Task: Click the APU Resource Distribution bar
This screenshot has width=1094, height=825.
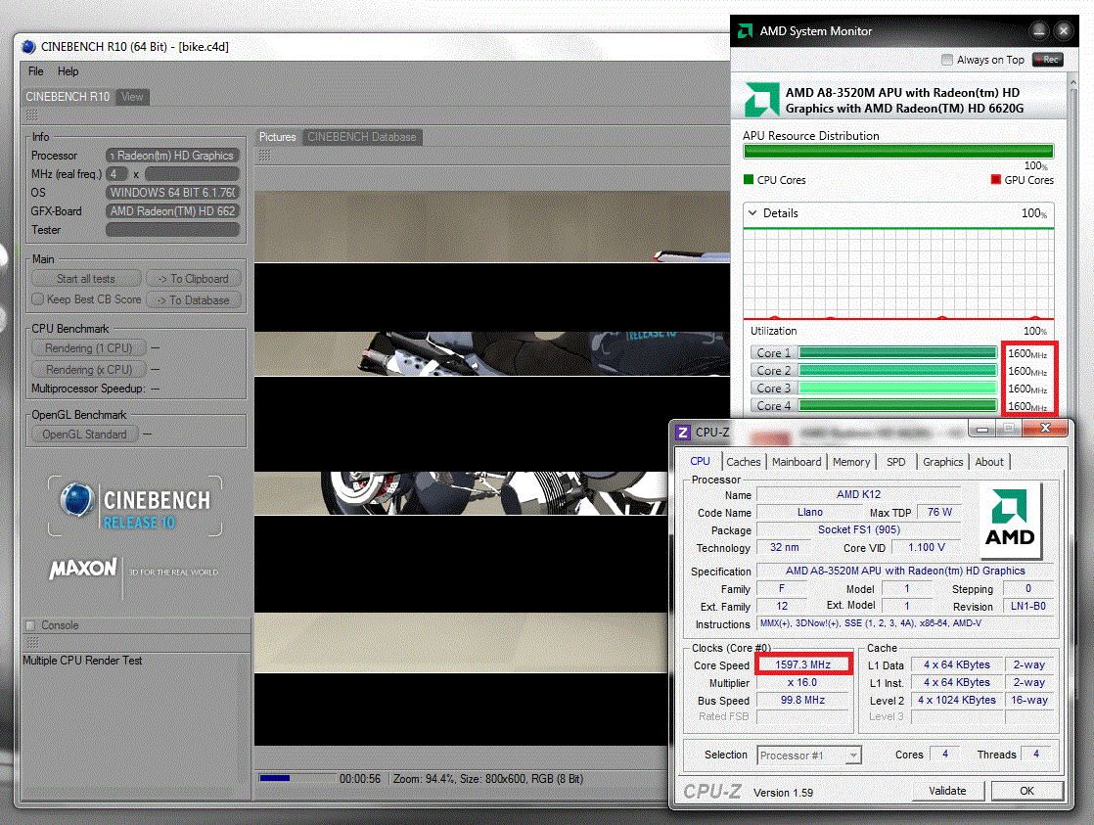Action: point(898,152)
